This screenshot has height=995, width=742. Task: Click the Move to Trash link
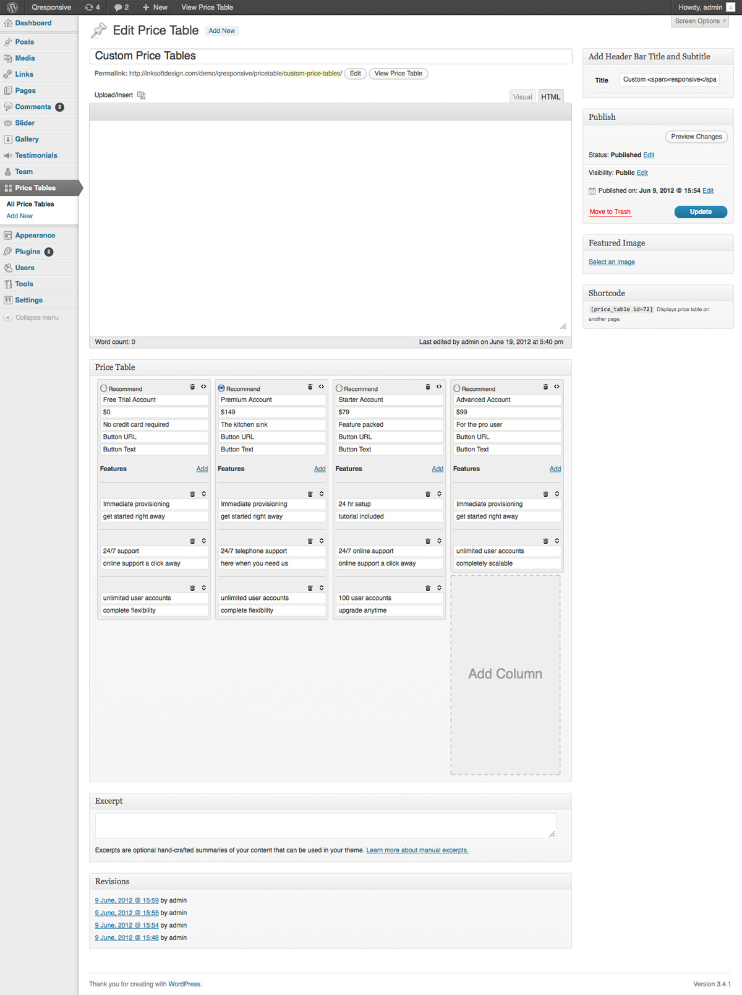pos(610,211)
